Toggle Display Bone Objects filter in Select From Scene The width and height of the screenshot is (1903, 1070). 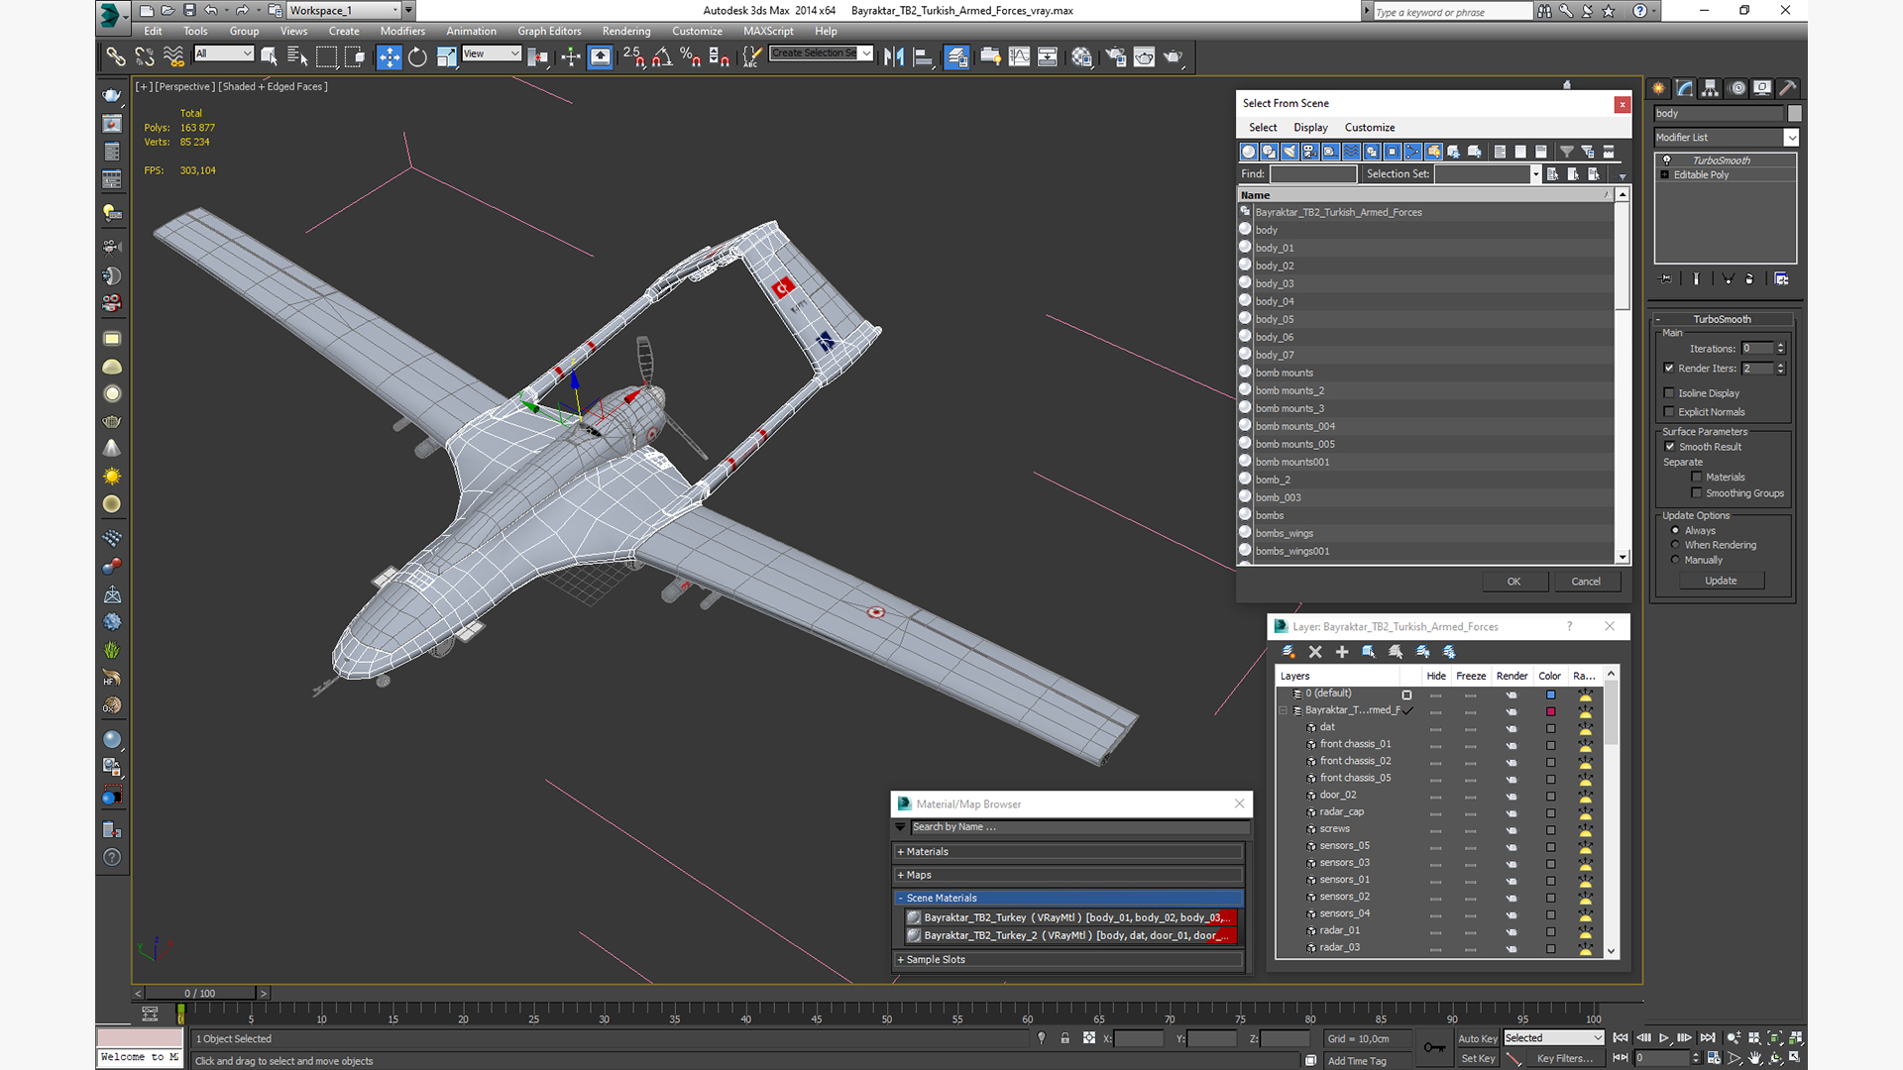tap(1412, 152)
